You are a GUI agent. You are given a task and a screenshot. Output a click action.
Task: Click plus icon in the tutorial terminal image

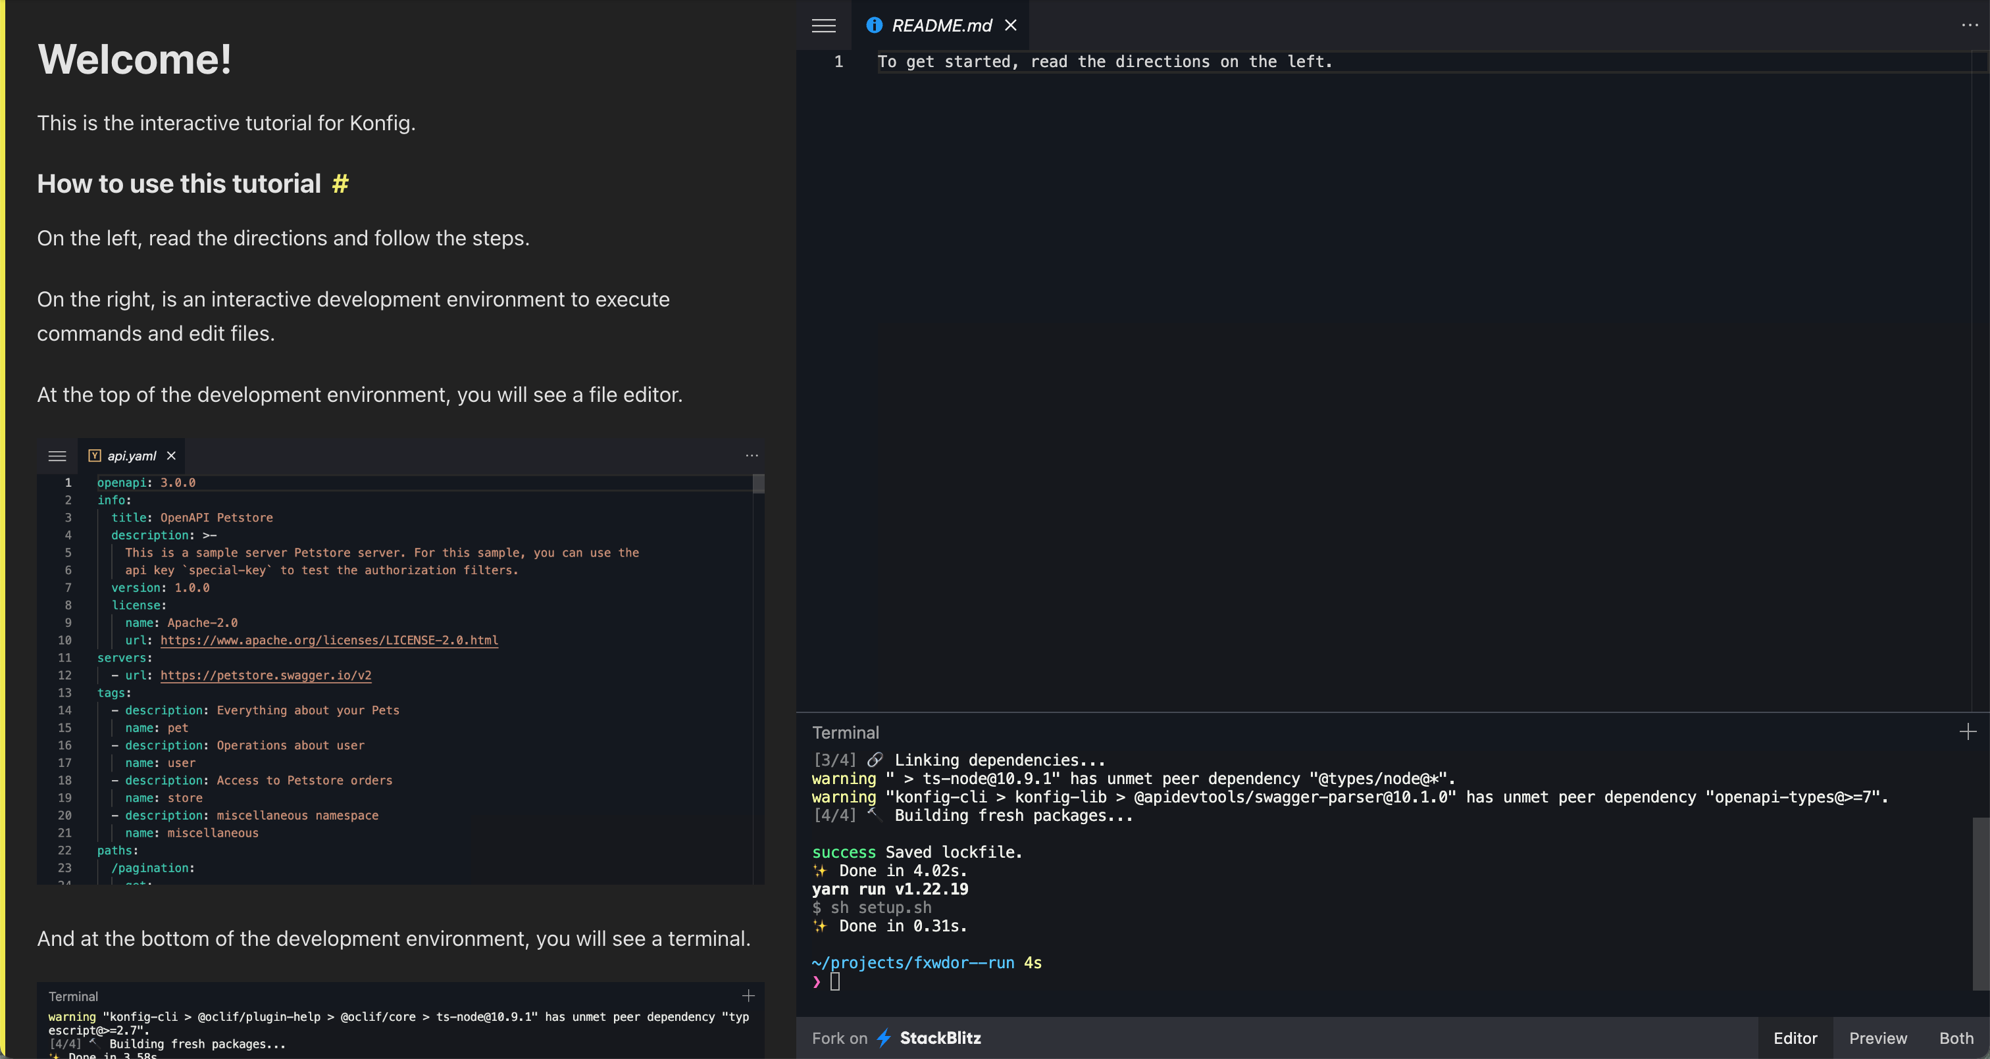click(748, 996)
